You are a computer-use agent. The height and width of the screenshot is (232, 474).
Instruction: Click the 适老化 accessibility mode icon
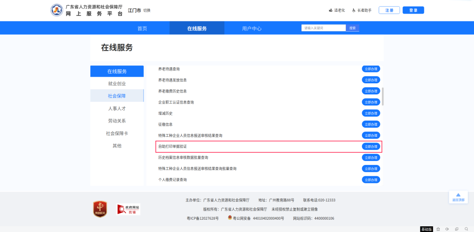330,10
